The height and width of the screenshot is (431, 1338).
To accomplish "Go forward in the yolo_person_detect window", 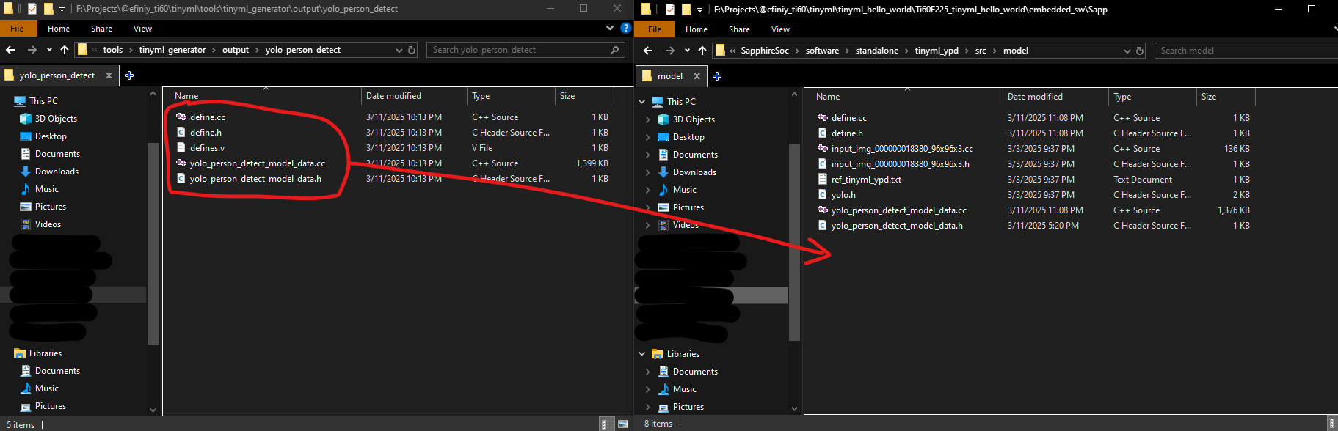I will [x=32, y=50].
